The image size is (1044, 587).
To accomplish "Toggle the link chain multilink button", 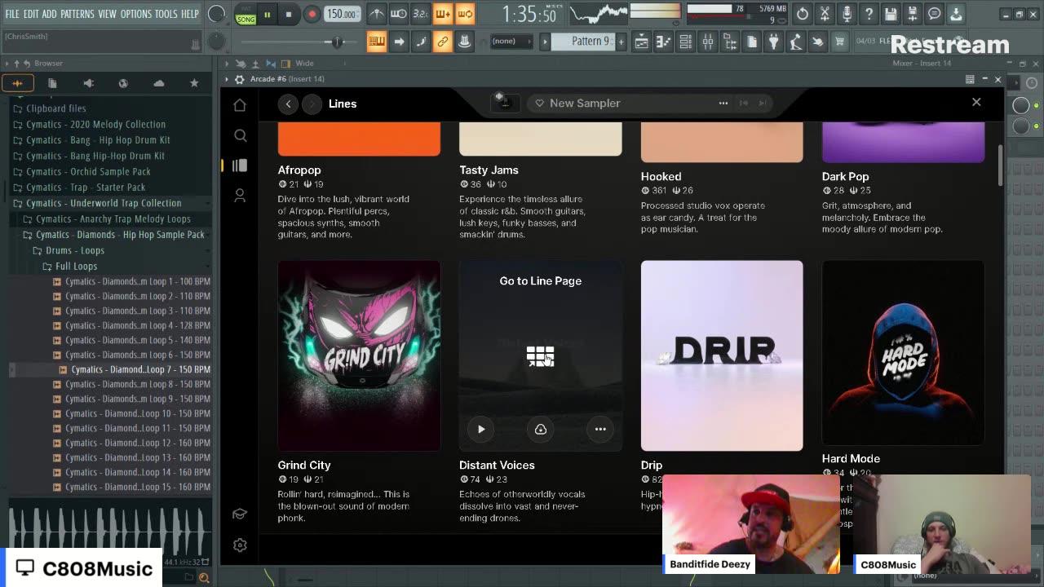I will tap(442, 42).
